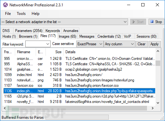Image resolution: width=165 pixels, height=121 pixels.
Task: Switch to the Hosts (1) tab
Action: 9,36
